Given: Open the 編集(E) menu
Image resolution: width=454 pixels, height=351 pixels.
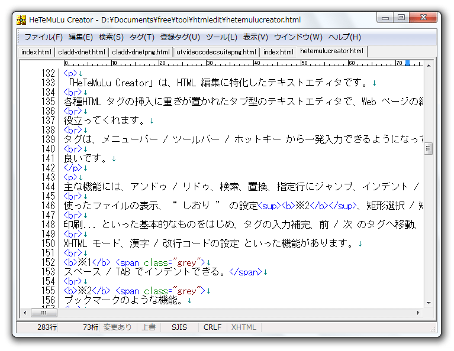Looking at the screenshot, I should pyautogui.click(x=81, y=37).
